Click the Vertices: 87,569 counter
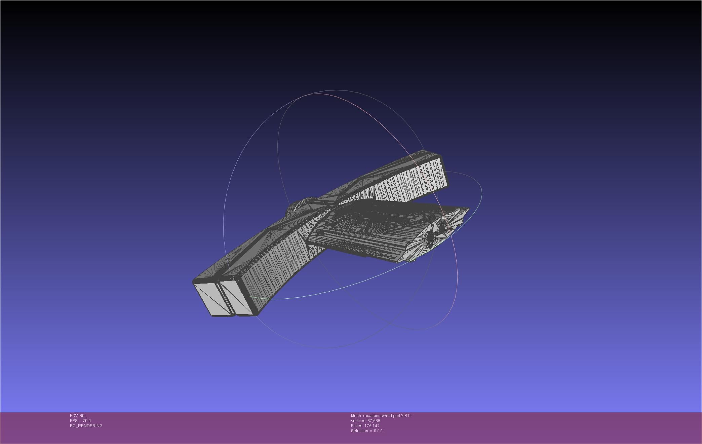The image size is (702, 444). pyautogui.click(x=365, y=420)
